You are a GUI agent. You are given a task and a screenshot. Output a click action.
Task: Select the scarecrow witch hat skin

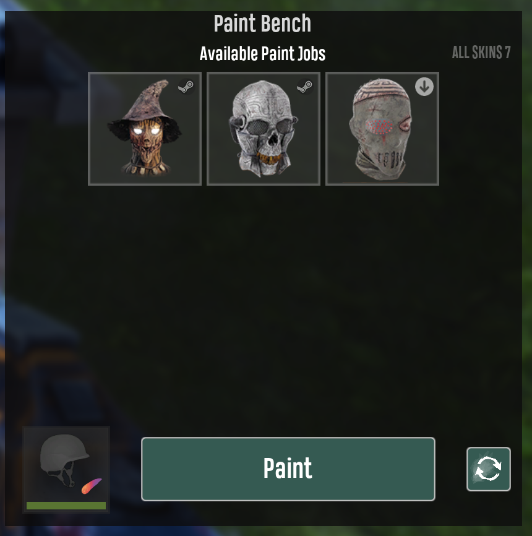pyautogui.click(x=145, y=129)
